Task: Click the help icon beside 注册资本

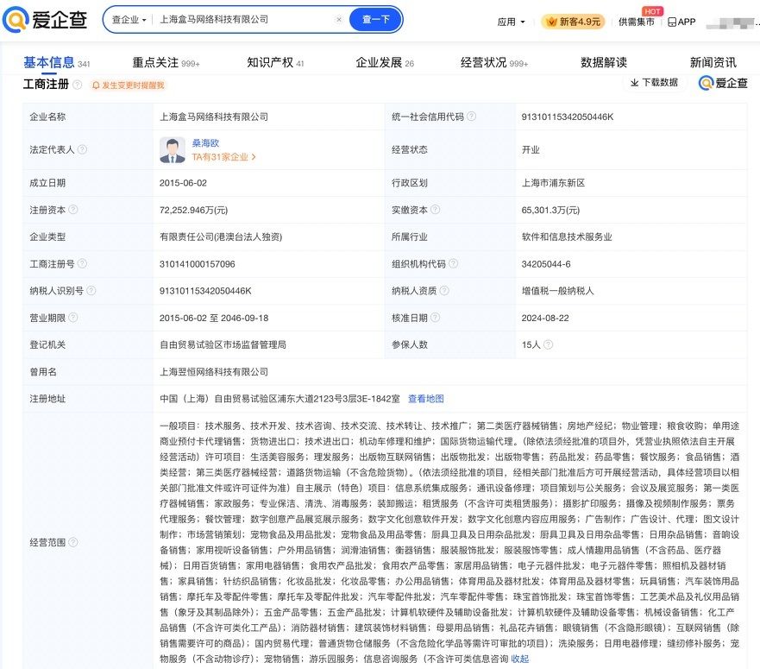Action: (x=73, y=210)
